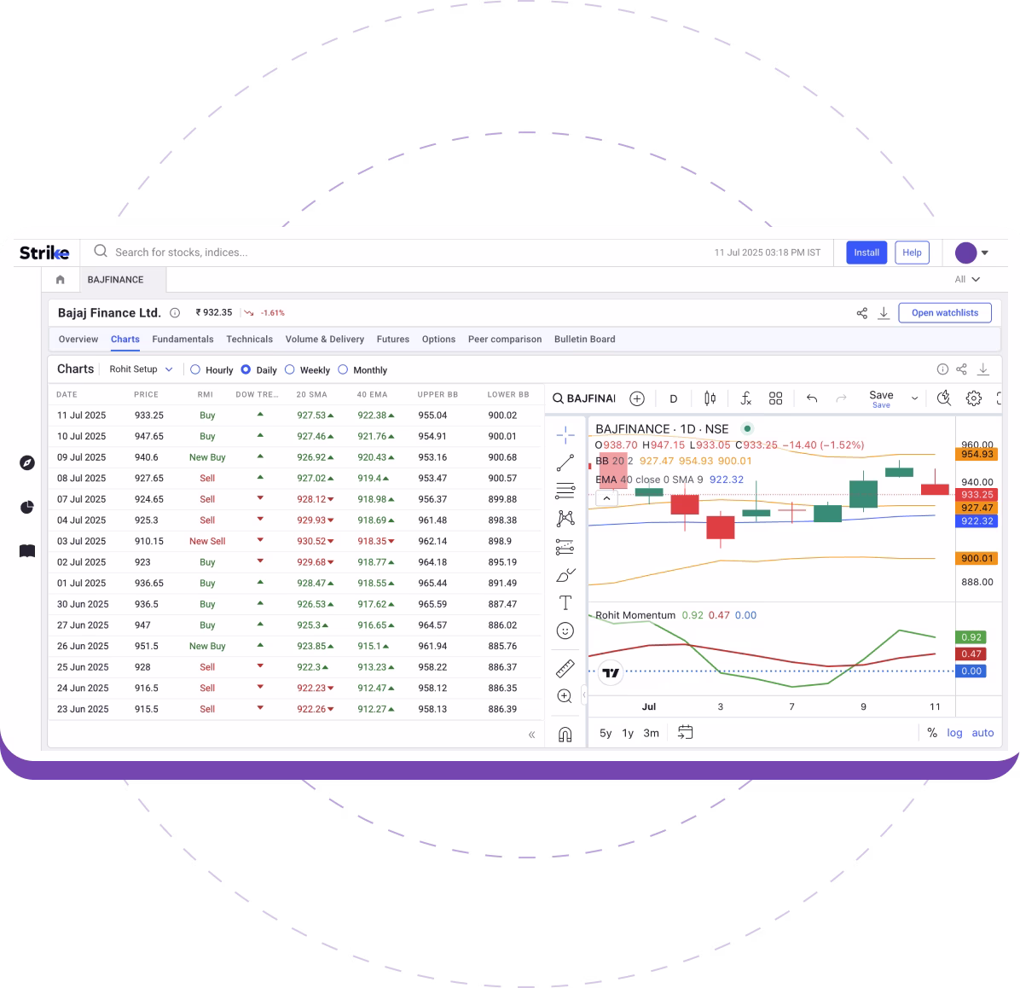Select the Hourly radio button

197,369
